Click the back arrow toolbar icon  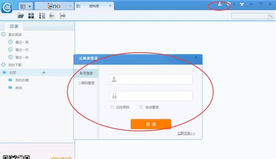[52, 16]
